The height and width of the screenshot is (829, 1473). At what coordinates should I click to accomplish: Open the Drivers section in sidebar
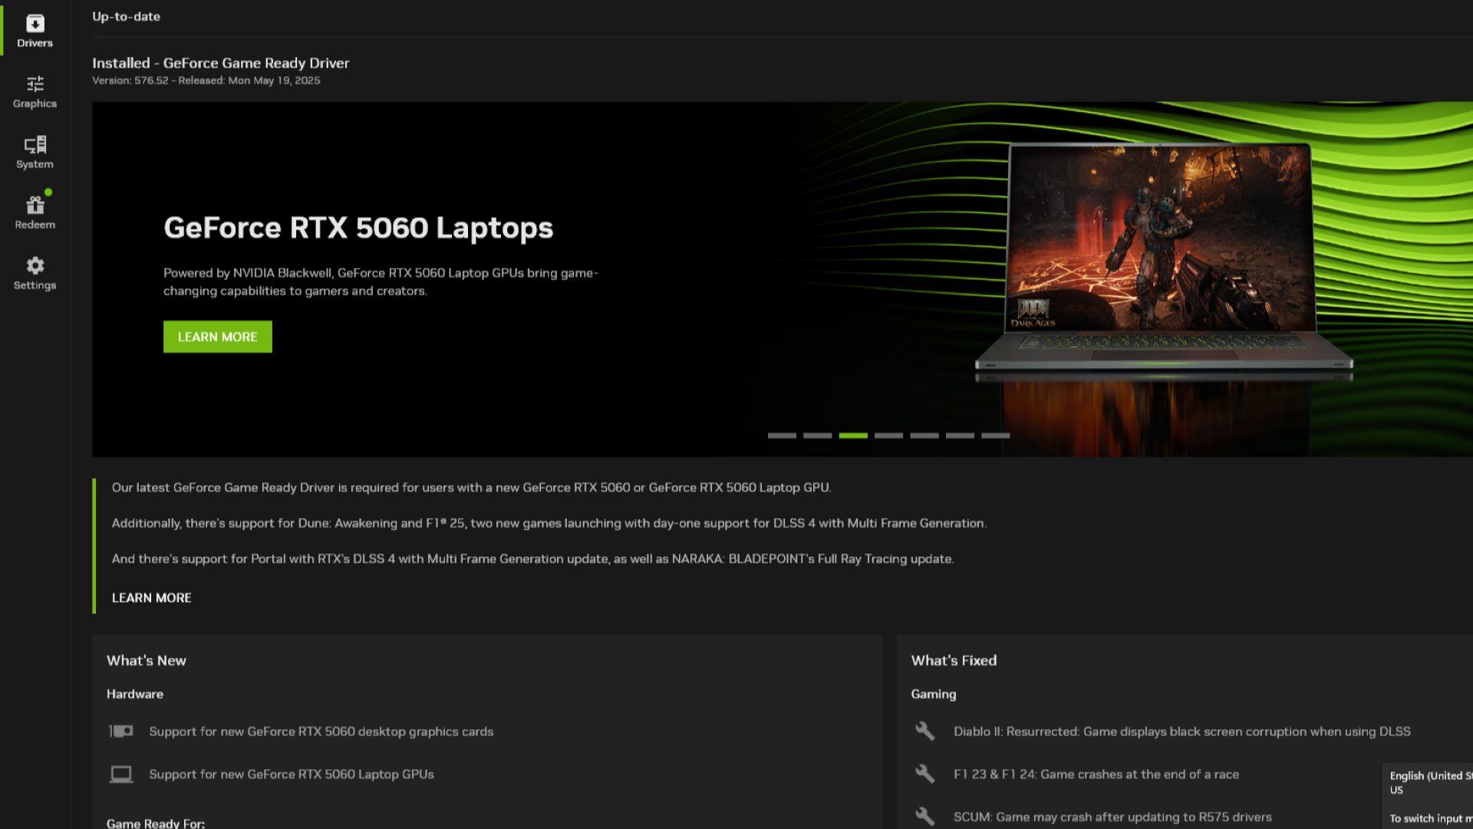point(35,31)
